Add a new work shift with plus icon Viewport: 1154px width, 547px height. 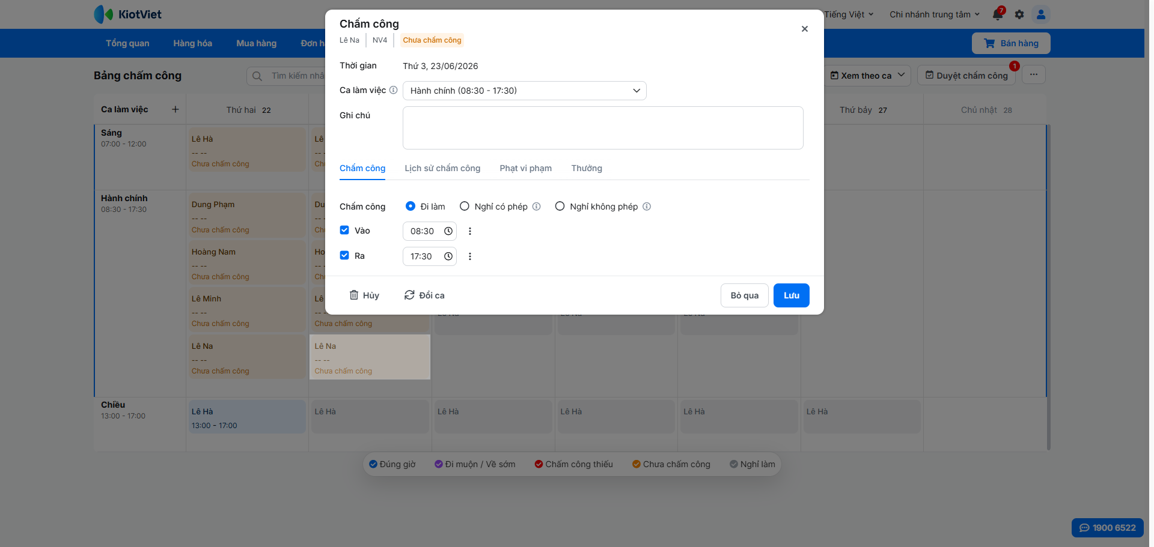[176, 109]
